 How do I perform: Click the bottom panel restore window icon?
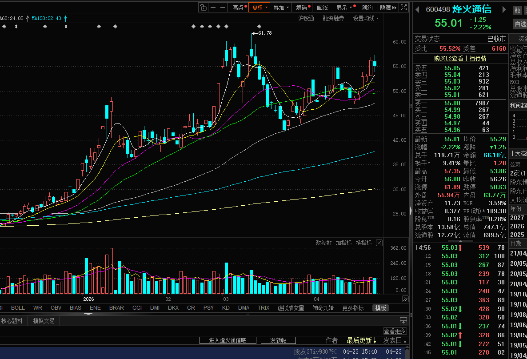coord(403,321)
